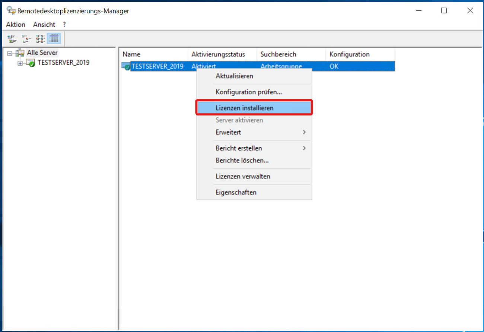Sort by the Name column header
This screenshot has width=484, height=332.
coord(153,54)
